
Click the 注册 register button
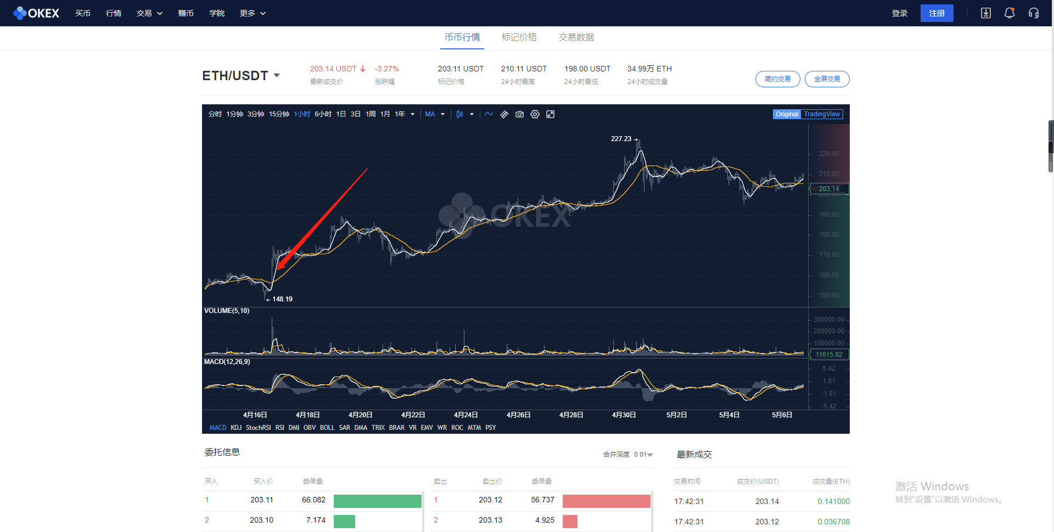(937, 13)
